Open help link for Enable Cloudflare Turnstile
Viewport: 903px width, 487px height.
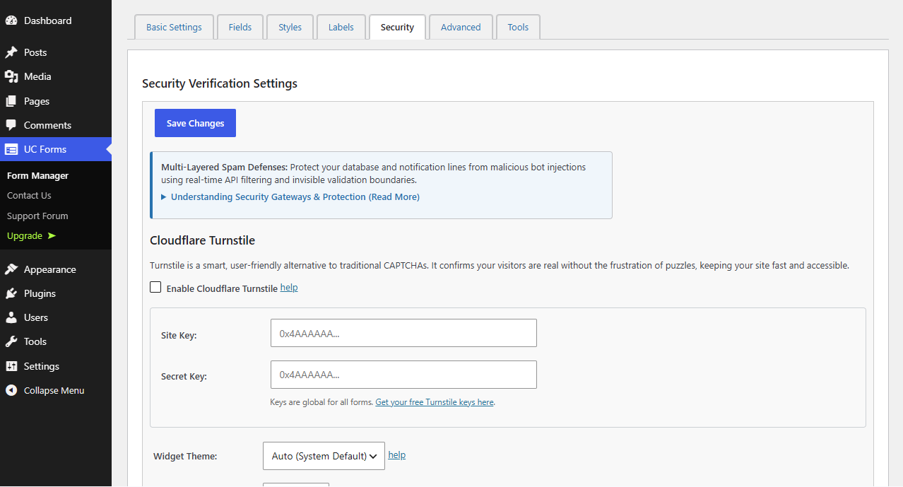(x=289, y=288)
